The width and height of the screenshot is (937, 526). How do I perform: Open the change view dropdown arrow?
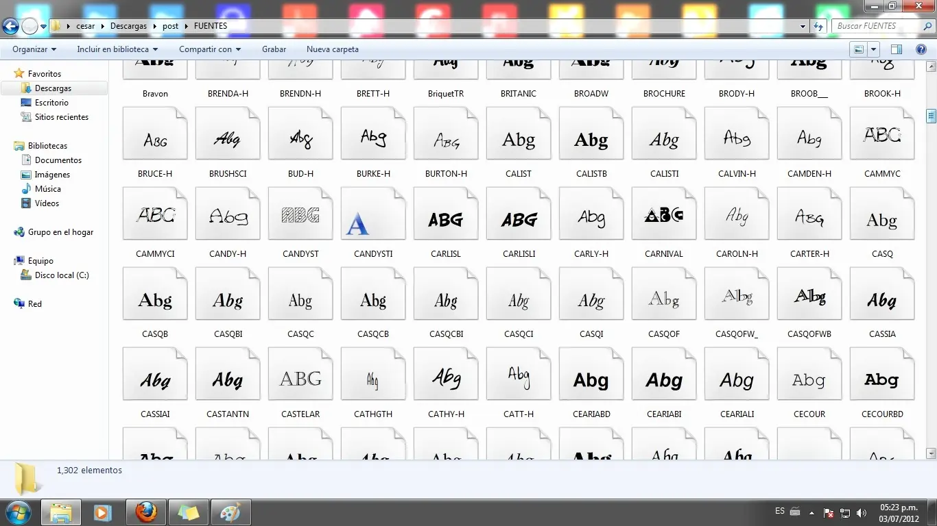point(873,49)
